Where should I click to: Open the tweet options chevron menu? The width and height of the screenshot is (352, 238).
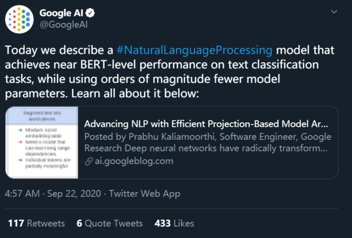tap(334, 13)
